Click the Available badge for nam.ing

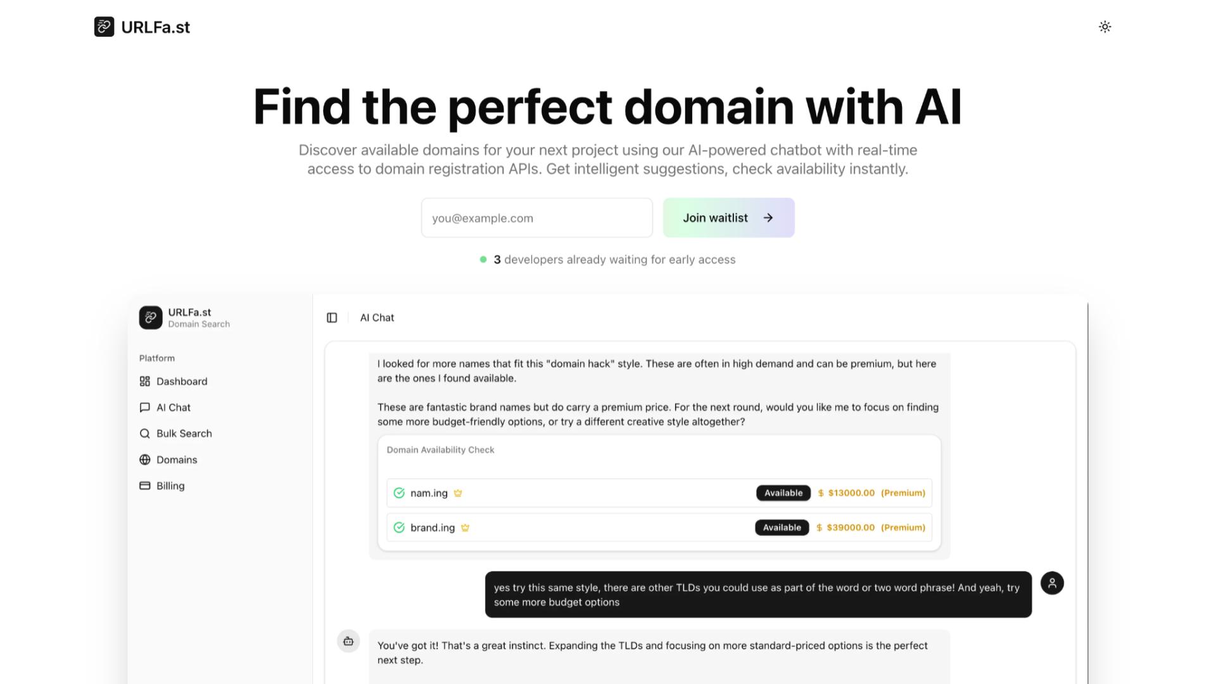click(783, 493)
